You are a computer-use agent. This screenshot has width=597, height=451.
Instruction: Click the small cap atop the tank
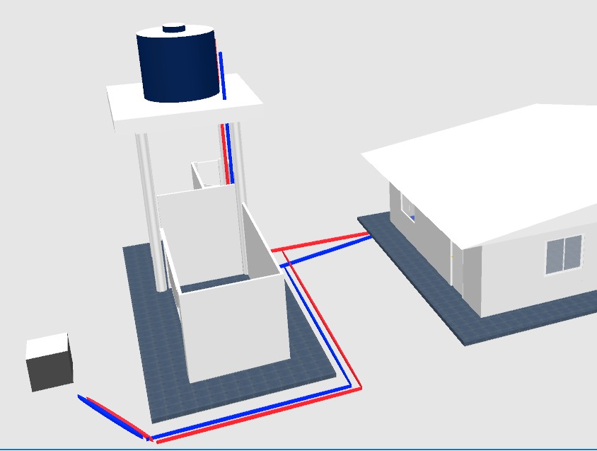174,28
